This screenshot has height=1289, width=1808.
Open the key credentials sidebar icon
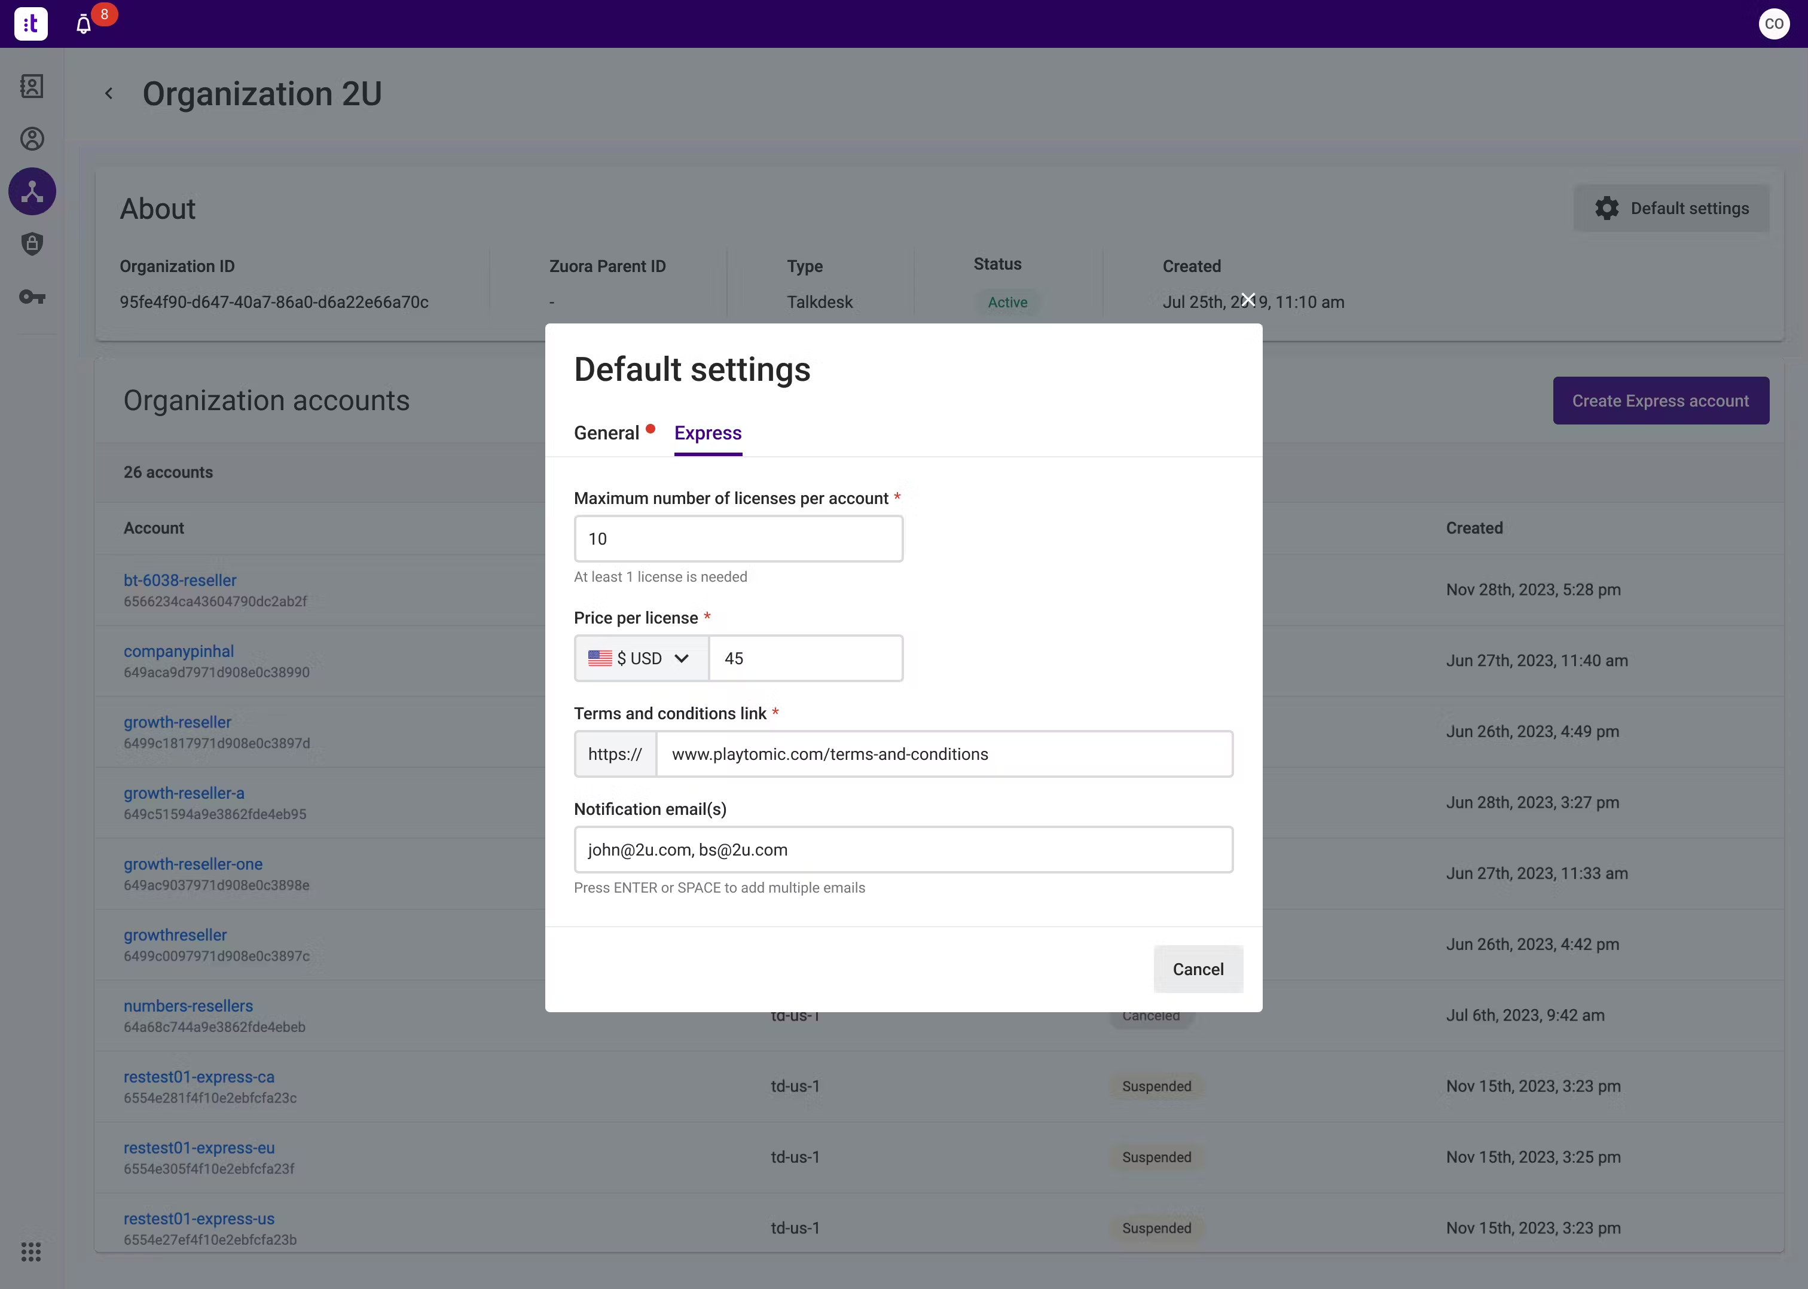point(32,297)
